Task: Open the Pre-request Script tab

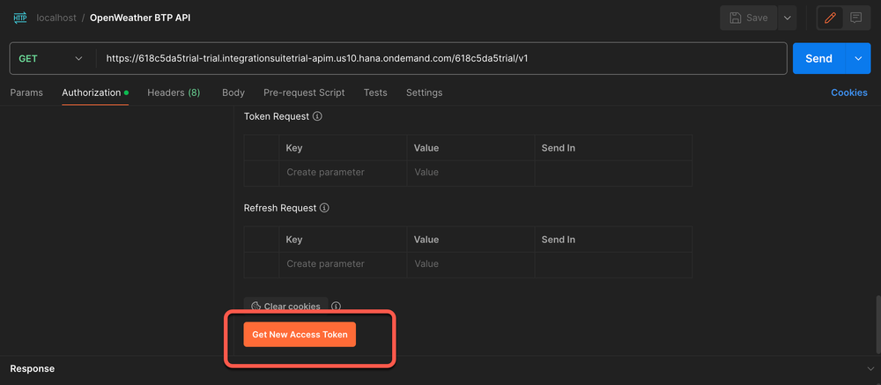Action: [304, 93]
